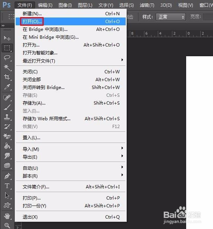Image resolution: width=213 pixels, height=229 pixels.
Task: Select the Pen tool
Action: (x=7, y=176)
